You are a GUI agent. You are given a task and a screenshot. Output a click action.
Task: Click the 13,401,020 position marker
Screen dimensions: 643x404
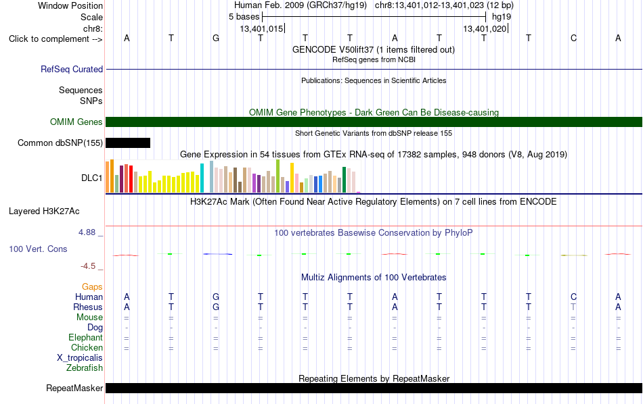click(x=485, y=28)
